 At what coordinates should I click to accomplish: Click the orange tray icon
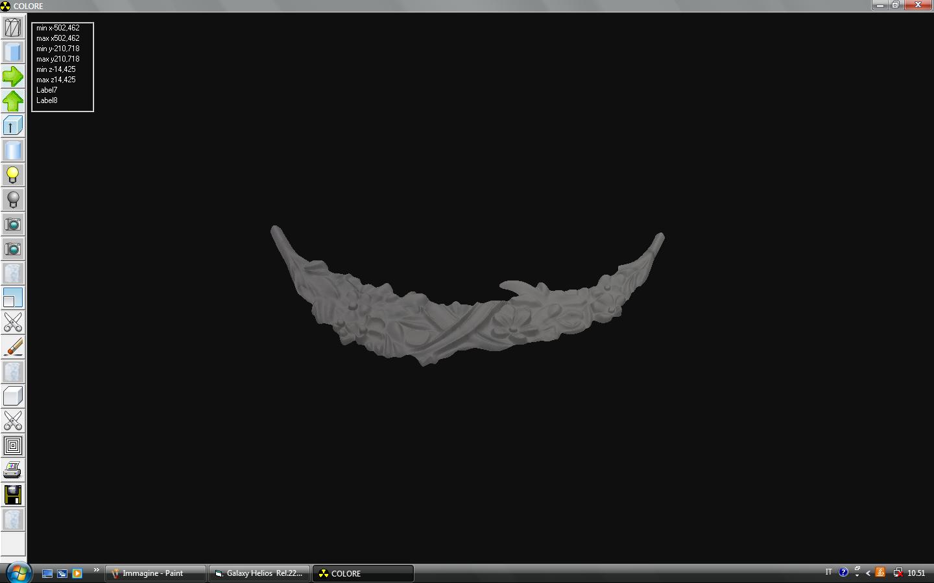coord(880,573)
